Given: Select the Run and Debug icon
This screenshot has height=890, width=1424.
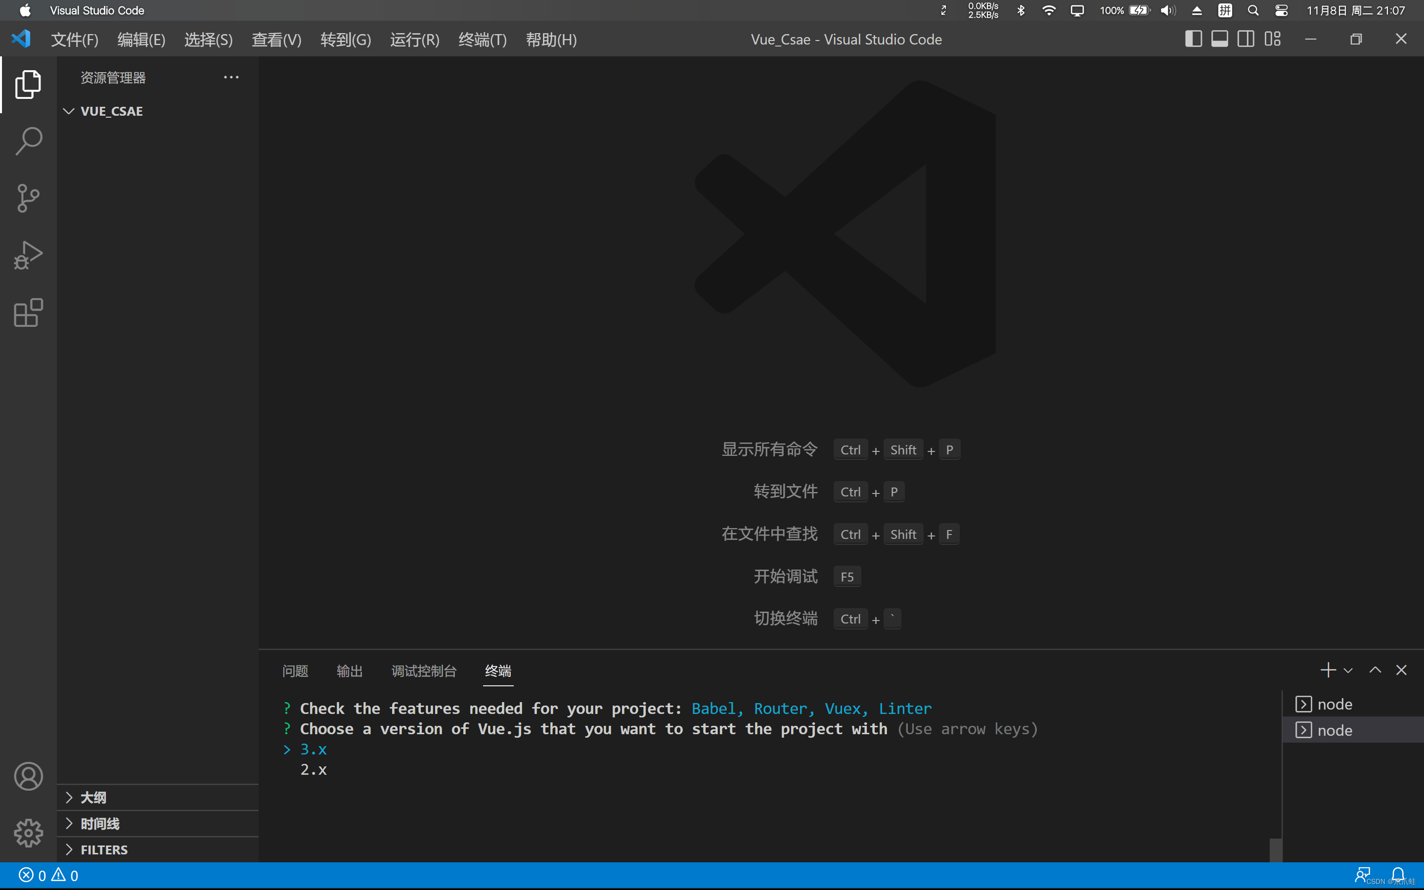Looking at the screenshot, I should pos(28,254).
